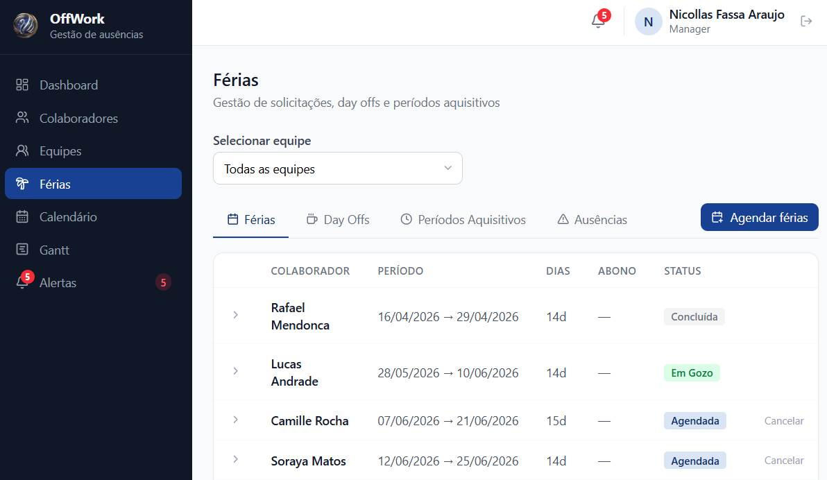The height and width of the screenshot is (480, 827).
Task: Click period 12/06/2026 → 25/06/2026
Action: pos(447,461)
